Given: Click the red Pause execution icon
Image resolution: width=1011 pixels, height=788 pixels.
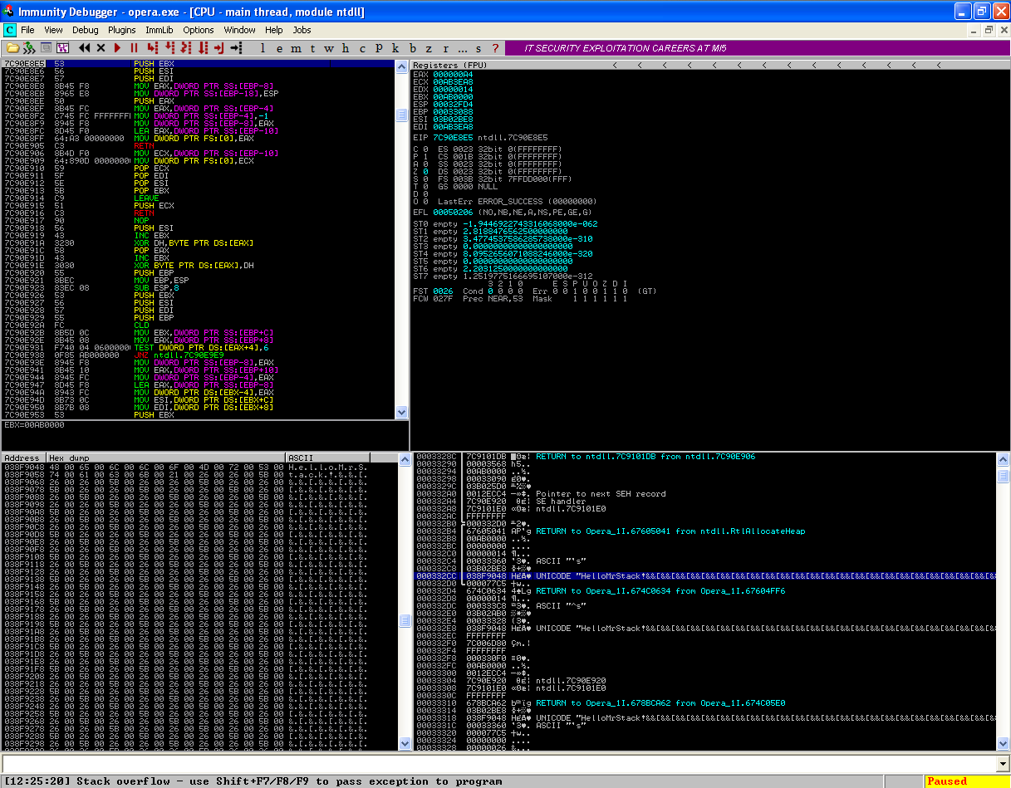Looking at the screenshot, I should click(x=134, y=48).
